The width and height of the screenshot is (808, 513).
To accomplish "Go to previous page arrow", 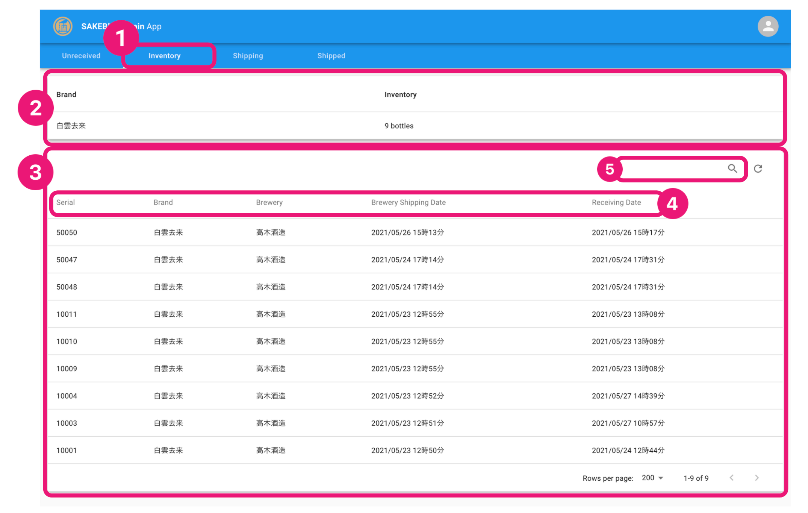I will click(731, 478).
